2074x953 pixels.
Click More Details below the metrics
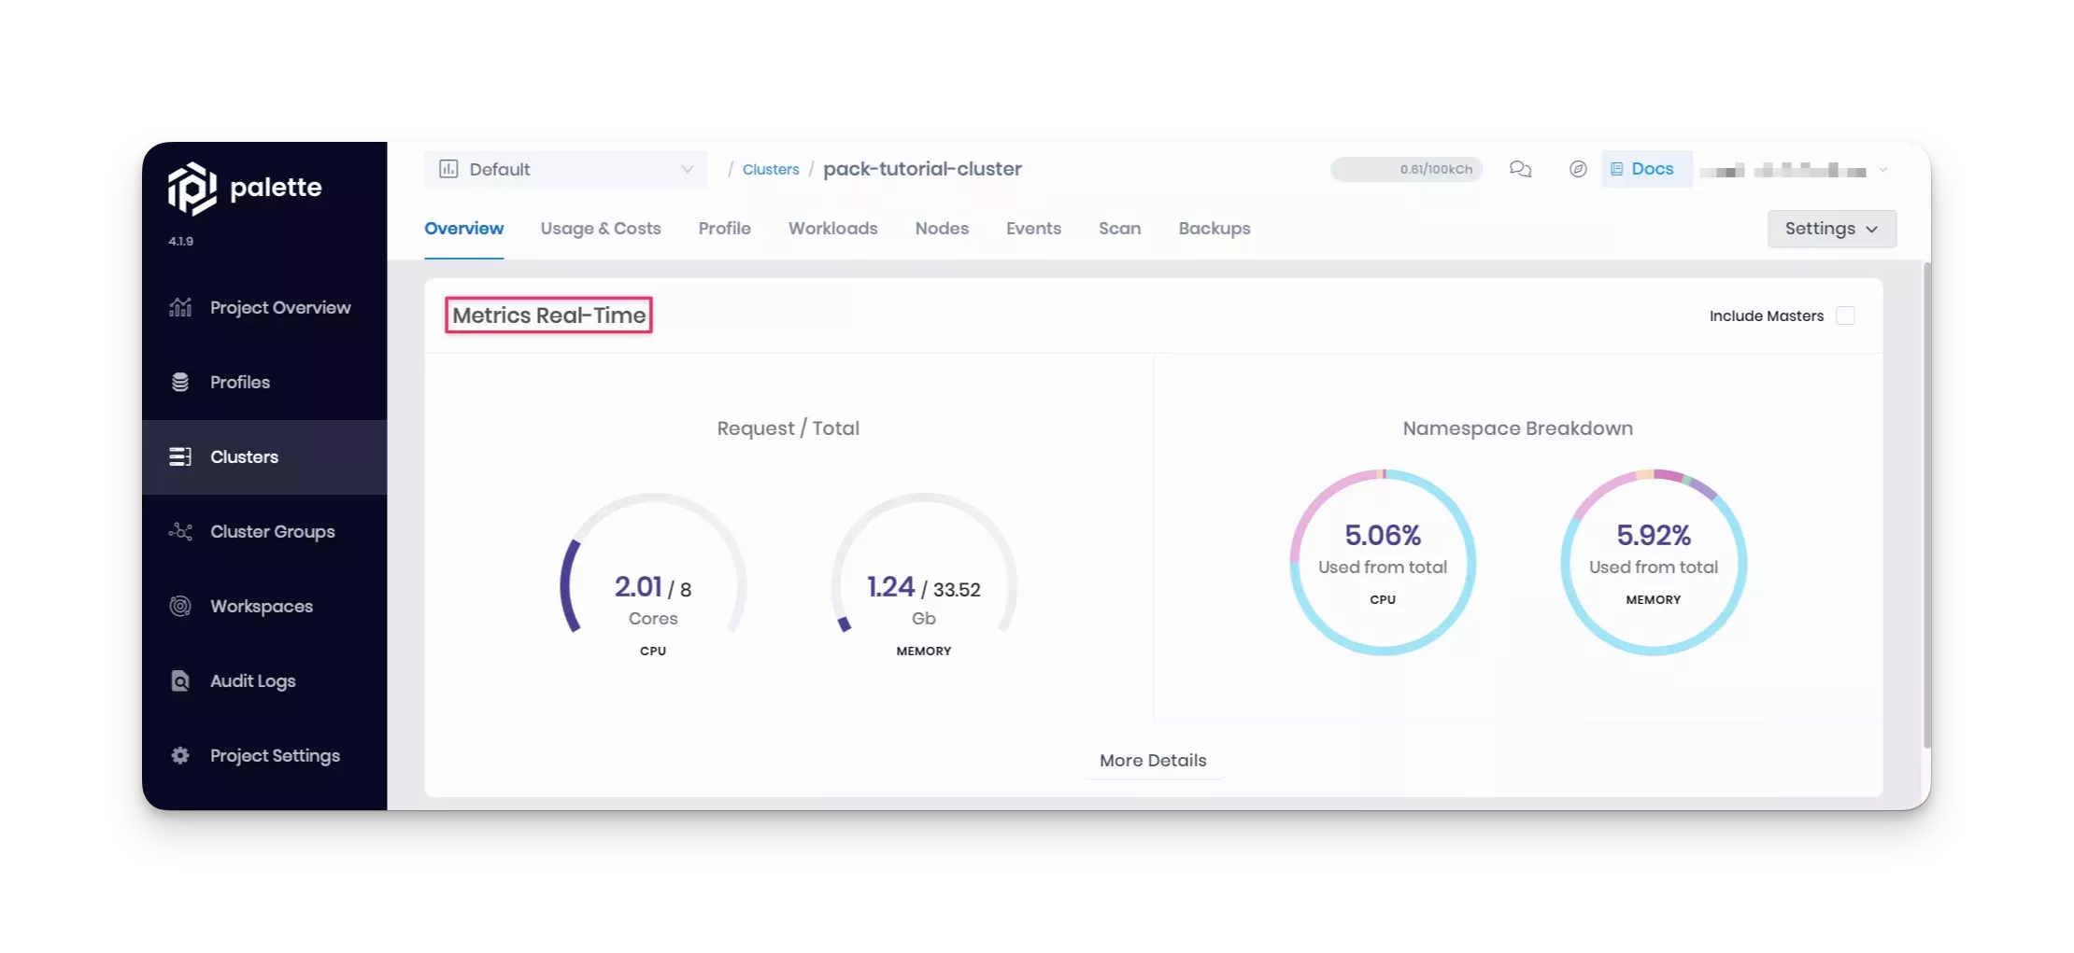click(x=1153, y=761)
